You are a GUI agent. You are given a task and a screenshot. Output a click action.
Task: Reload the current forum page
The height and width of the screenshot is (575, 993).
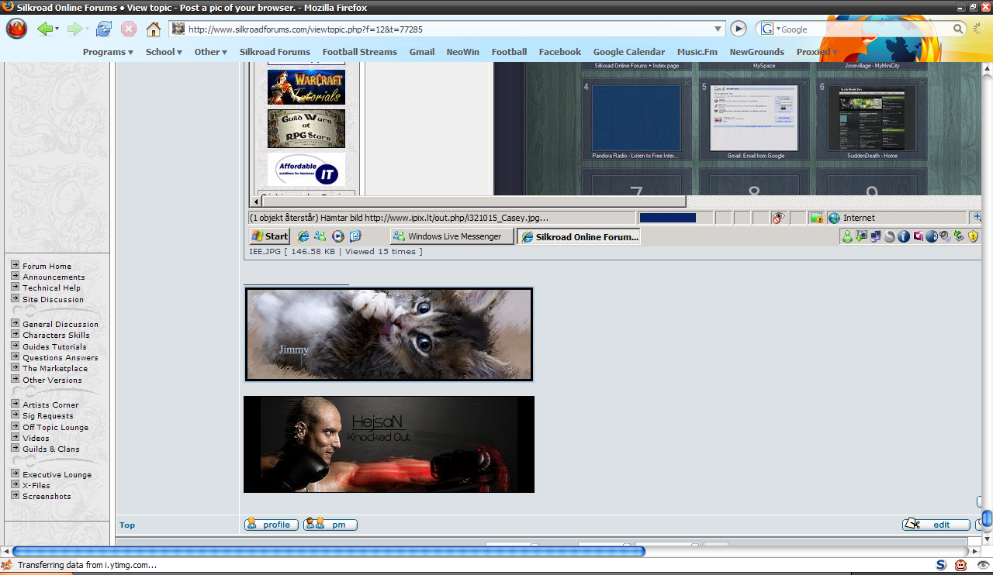[102, 28]
